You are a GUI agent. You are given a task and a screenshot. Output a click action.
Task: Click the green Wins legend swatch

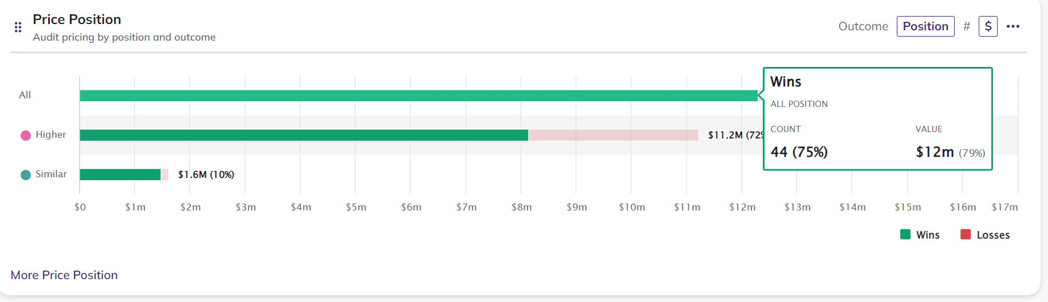(905, 234)
